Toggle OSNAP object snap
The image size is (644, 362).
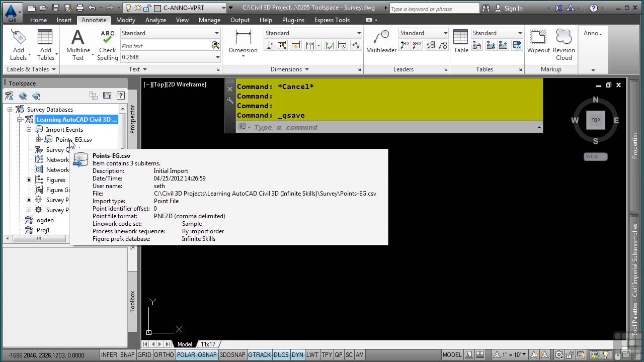coord(207,355)
